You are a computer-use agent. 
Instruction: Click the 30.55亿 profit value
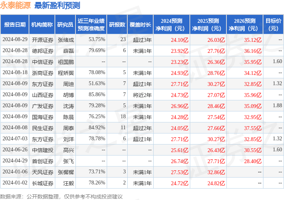253,150
